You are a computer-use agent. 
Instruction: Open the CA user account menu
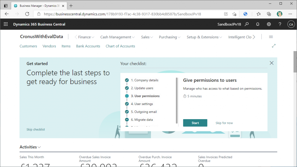click(291, 24)
